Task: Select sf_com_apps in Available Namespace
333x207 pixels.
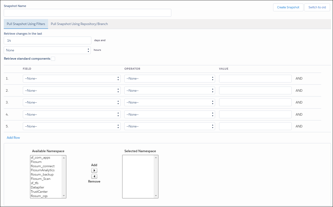Action: pos(46,158)
